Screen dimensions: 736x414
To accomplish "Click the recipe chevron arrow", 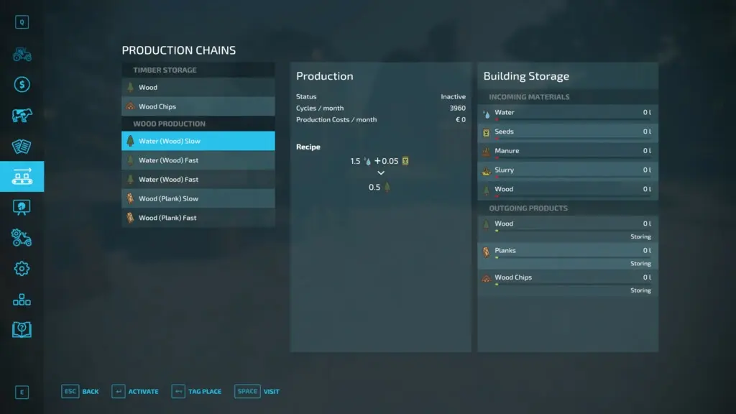I will tap(381, 173).
